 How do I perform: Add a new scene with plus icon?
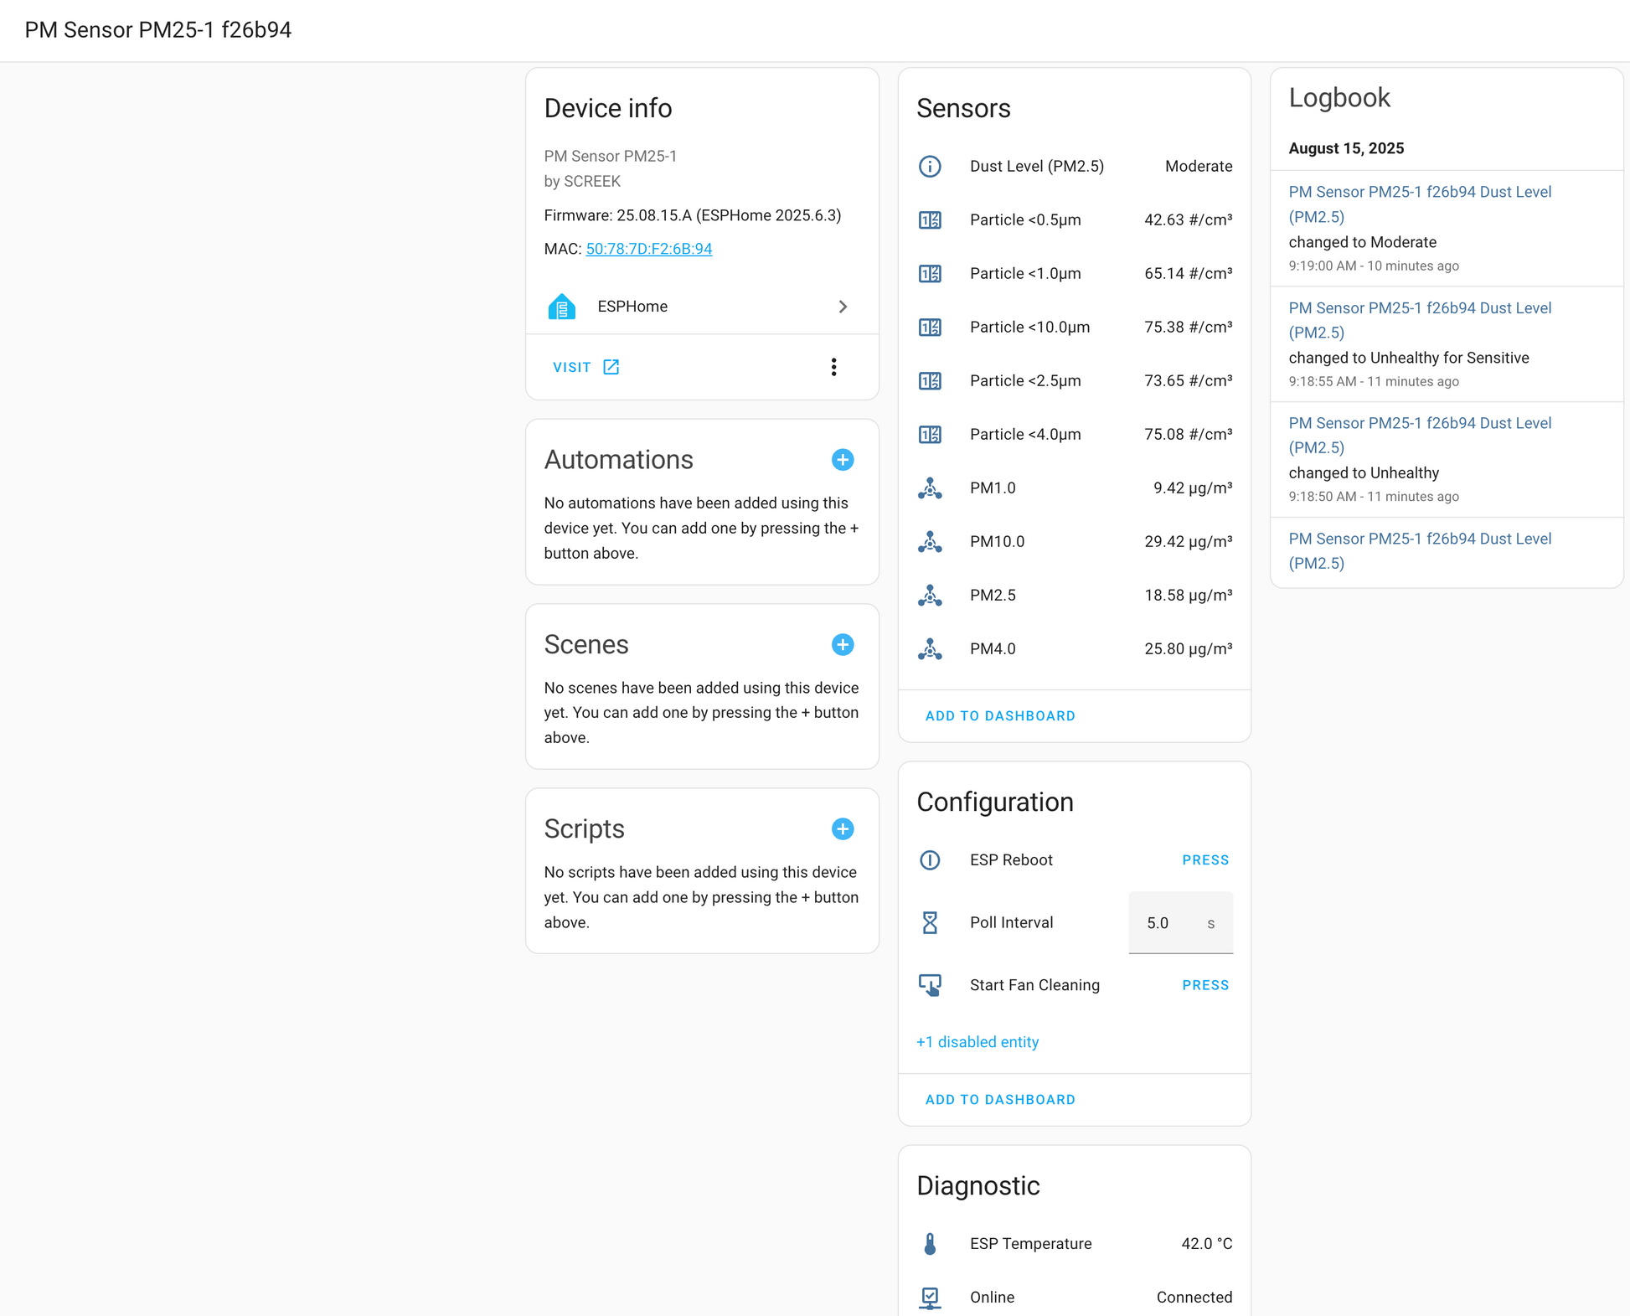point(843,644)
